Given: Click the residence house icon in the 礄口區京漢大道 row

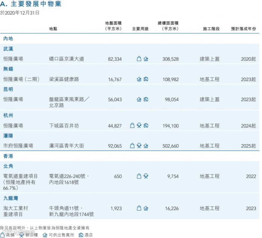Looking at the screenshot, I should pyautogui.click(x=146, y=59).
